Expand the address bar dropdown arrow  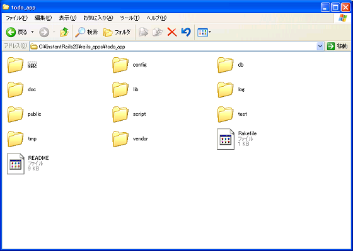320,47
